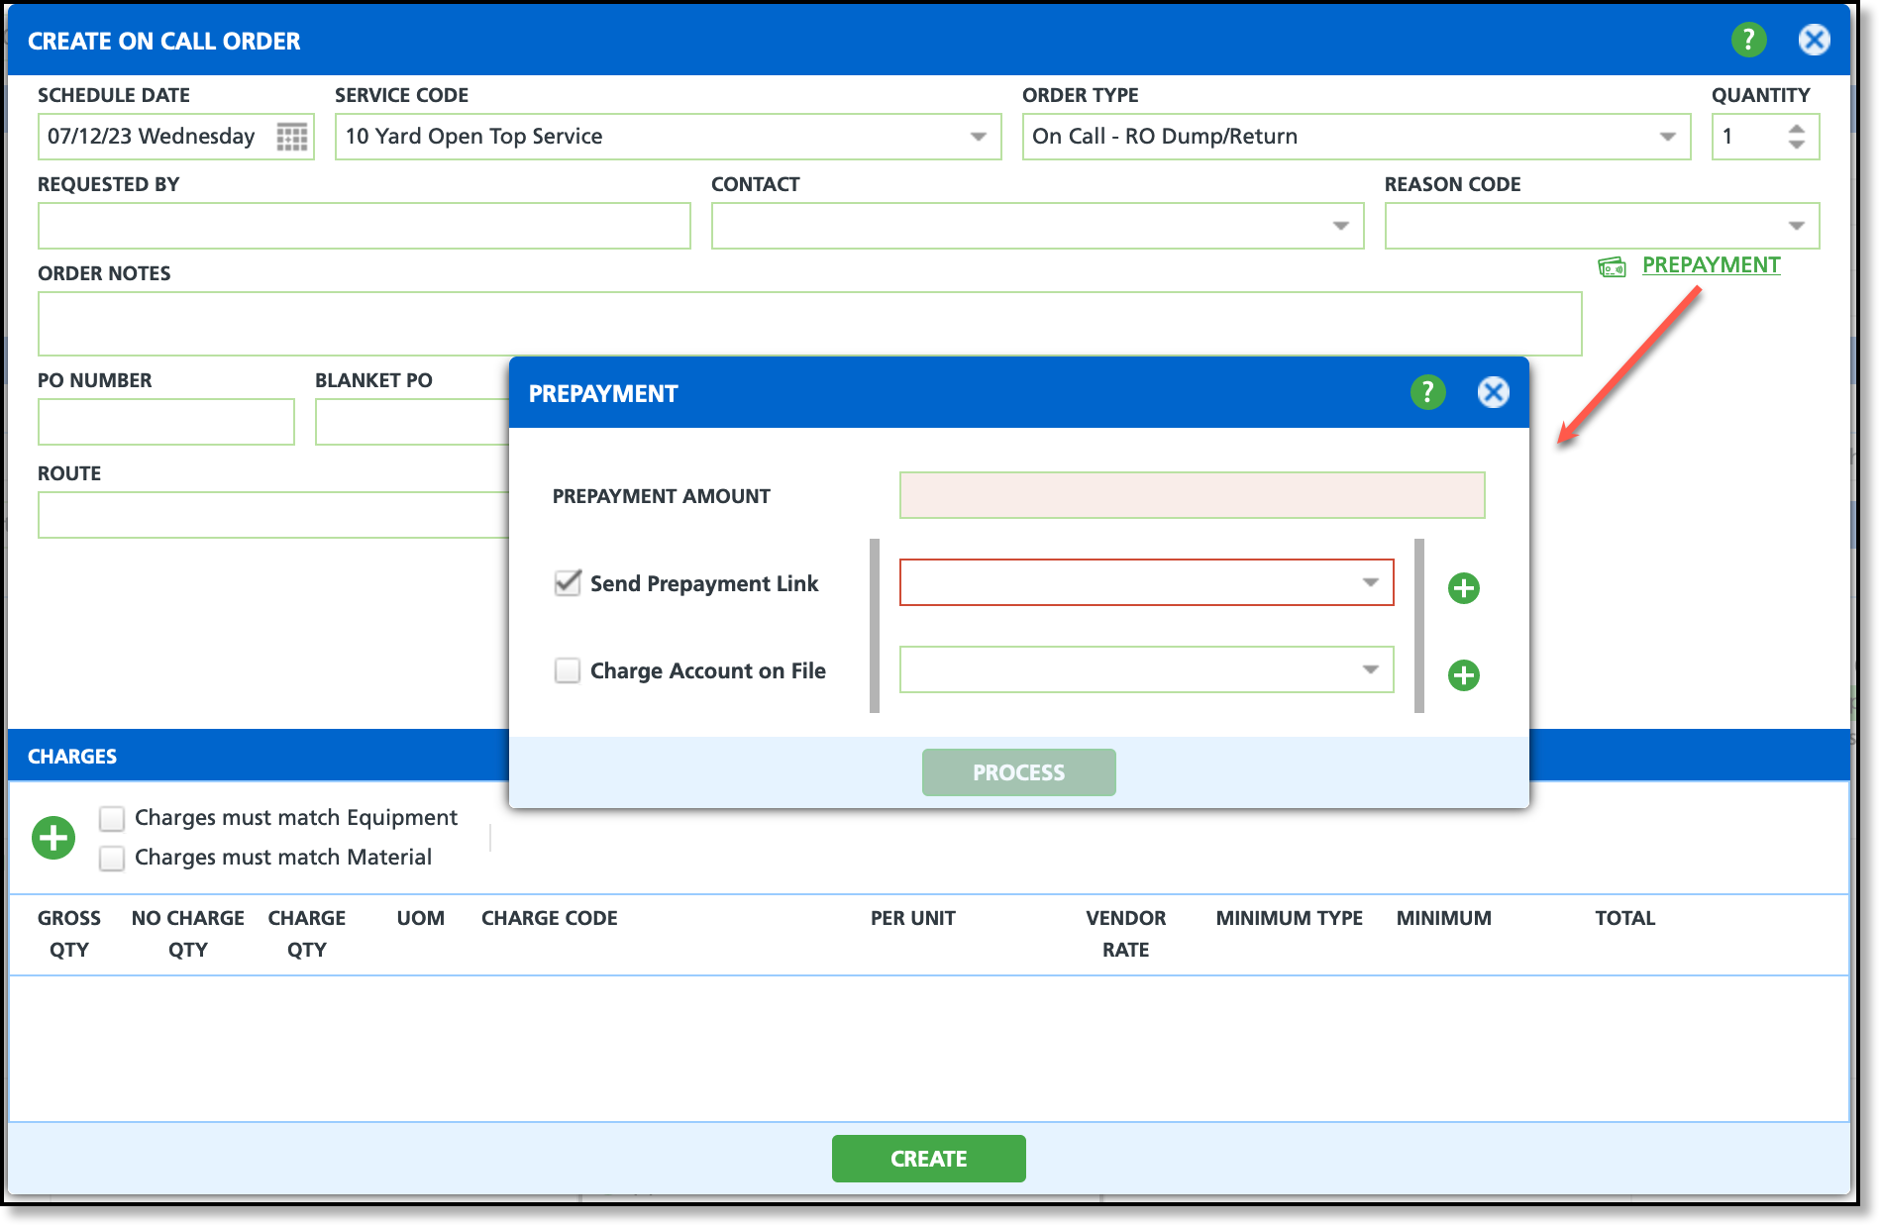The height and width of the screenshot is (1226, 1880).
Task: Expand the Service Code dropdown
Action: 978,137
